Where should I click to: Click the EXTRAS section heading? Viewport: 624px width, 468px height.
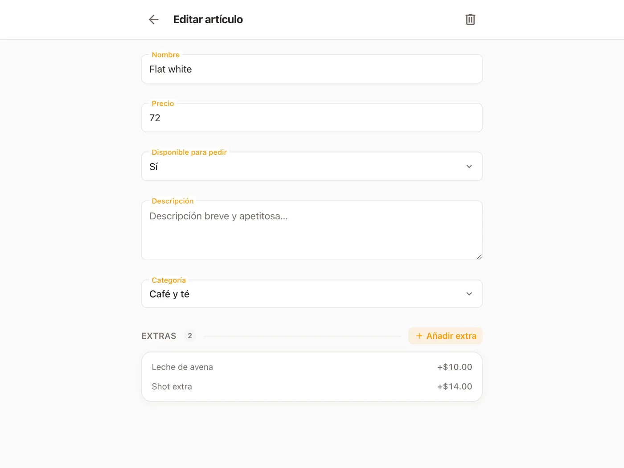tap(159, 336)
